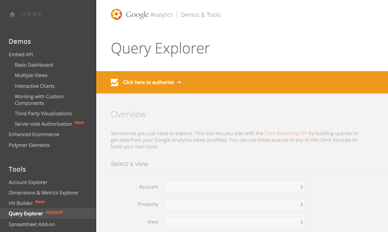This screenshot has height=232, width=388.
Task: Click the Overview heading
Action: (128, 114)
